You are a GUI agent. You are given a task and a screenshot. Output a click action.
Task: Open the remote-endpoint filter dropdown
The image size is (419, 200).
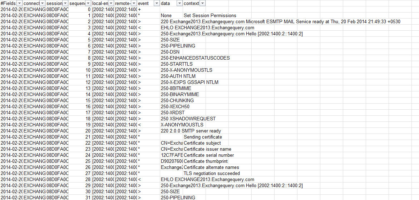click(x=134, y=3)
